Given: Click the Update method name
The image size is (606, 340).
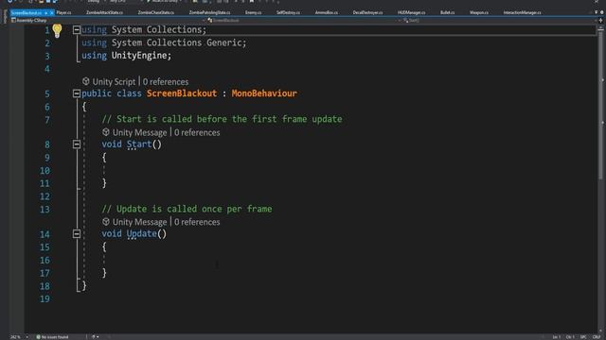Looking at the screenshot, I should pos(141,233).
